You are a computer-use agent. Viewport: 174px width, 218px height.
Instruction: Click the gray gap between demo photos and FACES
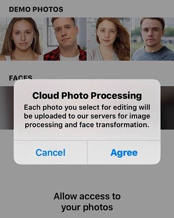coord(87,68)
